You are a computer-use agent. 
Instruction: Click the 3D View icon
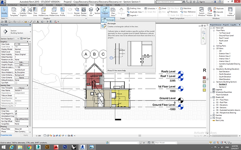pos(91,12)
